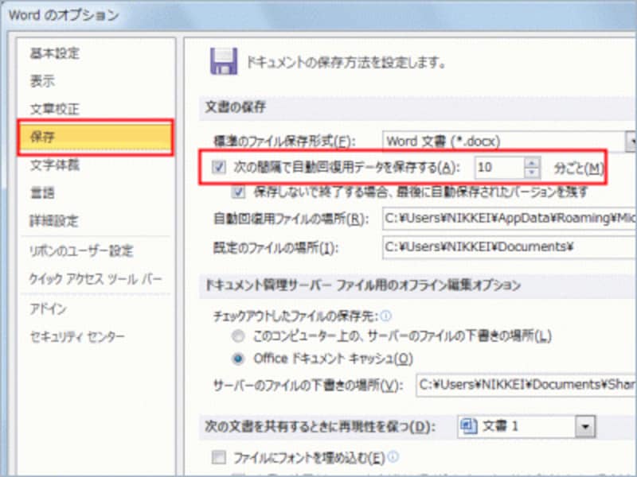Open リボンのユーザー設定 page

81,251
